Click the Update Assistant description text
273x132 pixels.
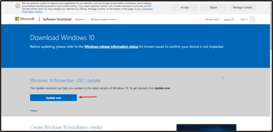tap(100, 88)
